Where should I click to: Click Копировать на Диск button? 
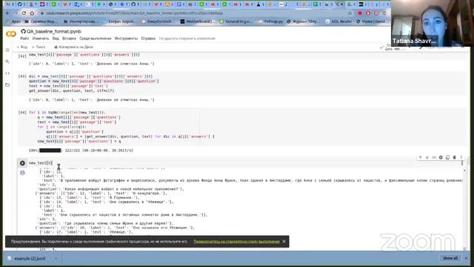point(73,47)
